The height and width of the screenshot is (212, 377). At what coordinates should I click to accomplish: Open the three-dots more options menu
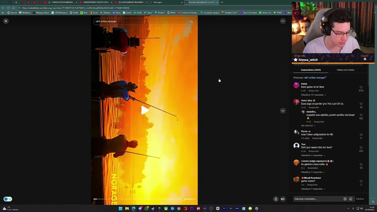point(283,21)
